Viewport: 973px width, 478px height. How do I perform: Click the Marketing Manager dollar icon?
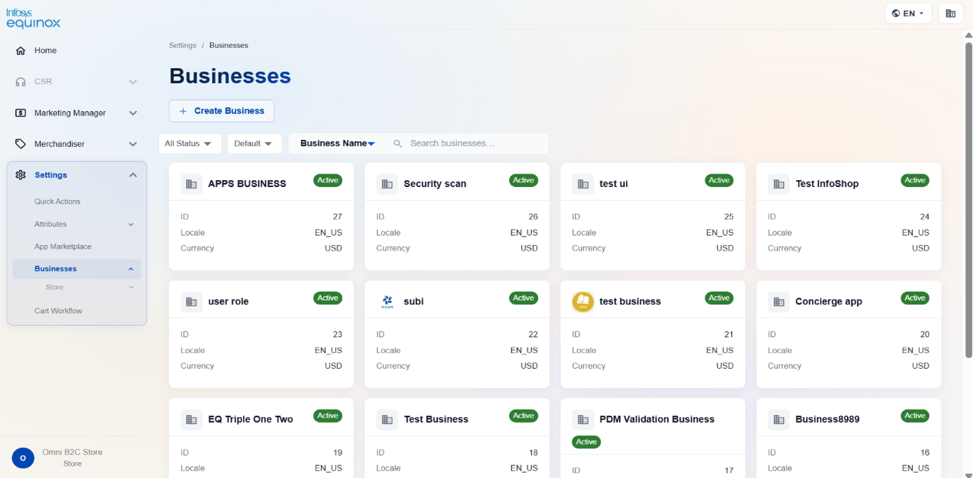(21, 113)
